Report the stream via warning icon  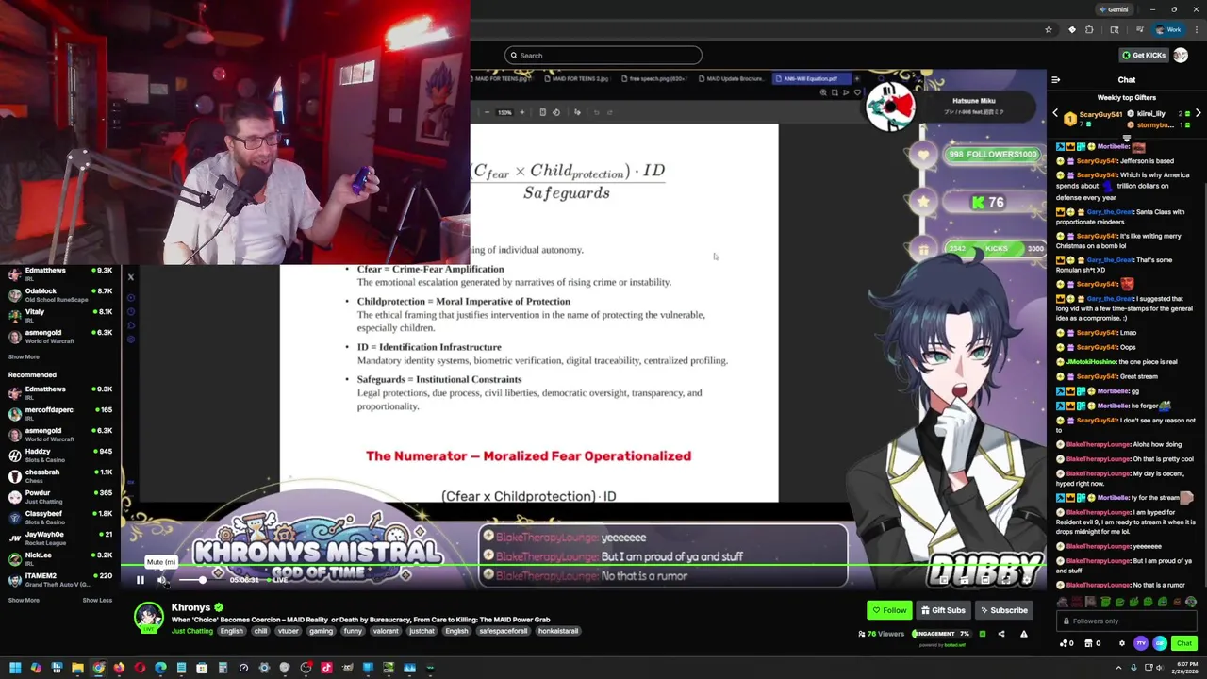[1024, 634]
